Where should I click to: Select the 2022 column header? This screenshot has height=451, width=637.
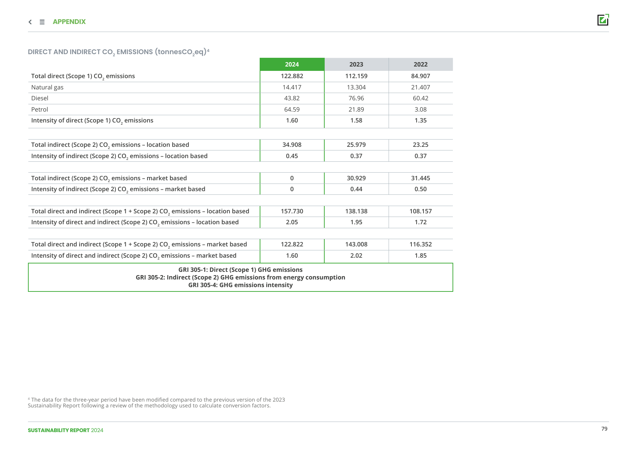pos(421,64)
